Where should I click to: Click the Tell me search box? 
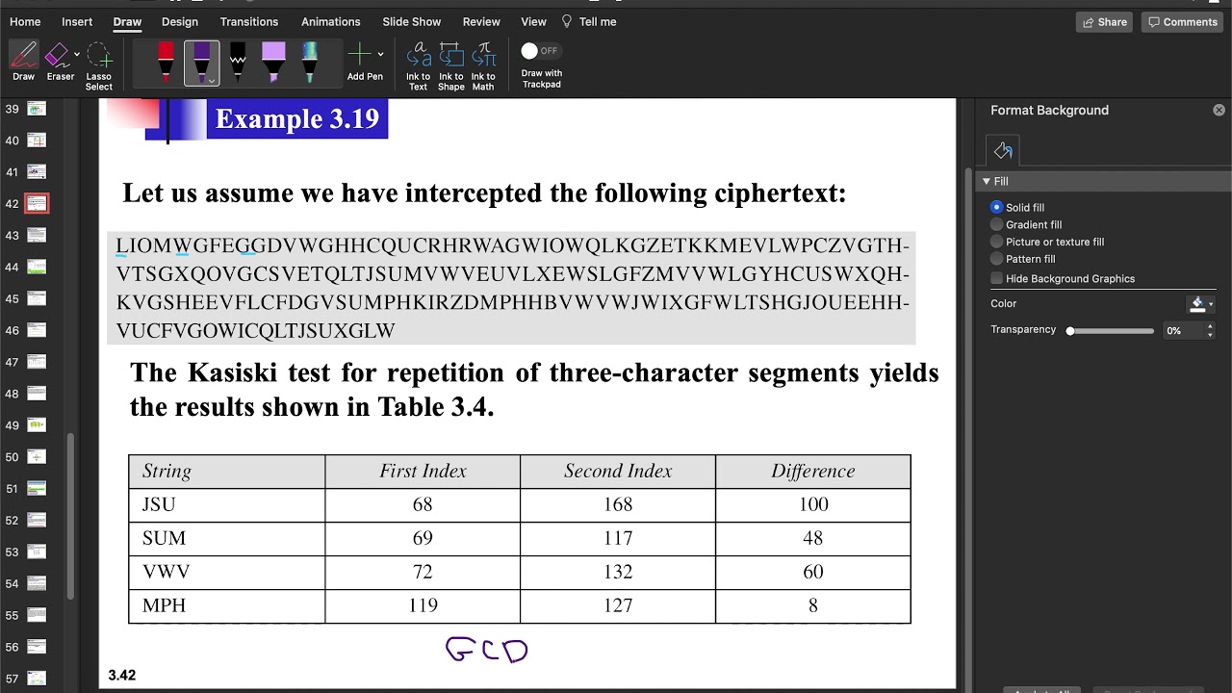(x=589, y=21)
